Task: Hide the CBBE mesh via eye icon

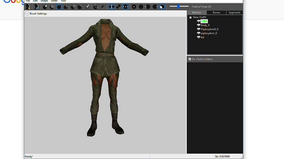Action: [x=198, y=21]
